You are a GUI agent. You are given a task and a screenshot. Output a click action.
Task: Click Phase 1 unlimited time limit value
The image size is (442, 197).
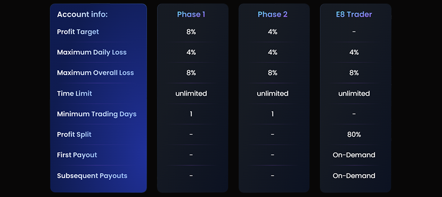(191, 93)
